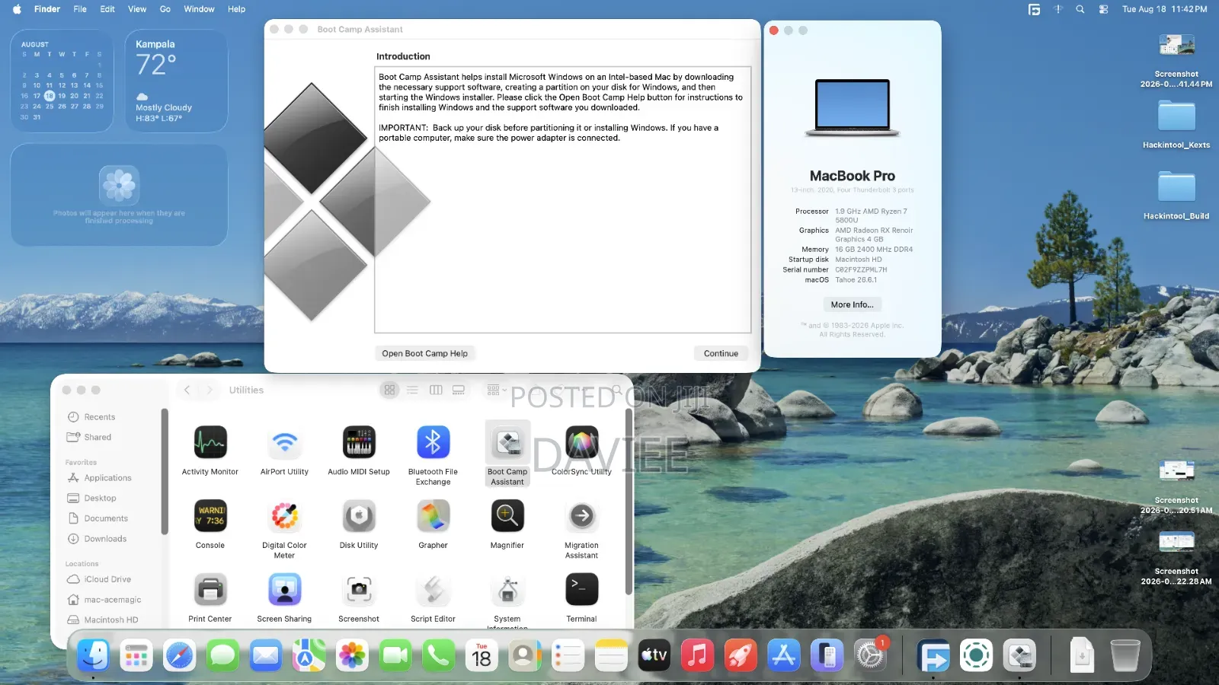Select the Hackintool_Kexts desktop folder
The height and width of the screenshot is (685, 1219).
point(1176,116)
